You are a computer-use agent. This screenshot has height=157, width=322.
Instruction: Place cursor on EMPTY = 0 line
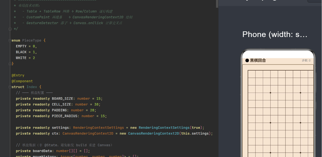26,46
